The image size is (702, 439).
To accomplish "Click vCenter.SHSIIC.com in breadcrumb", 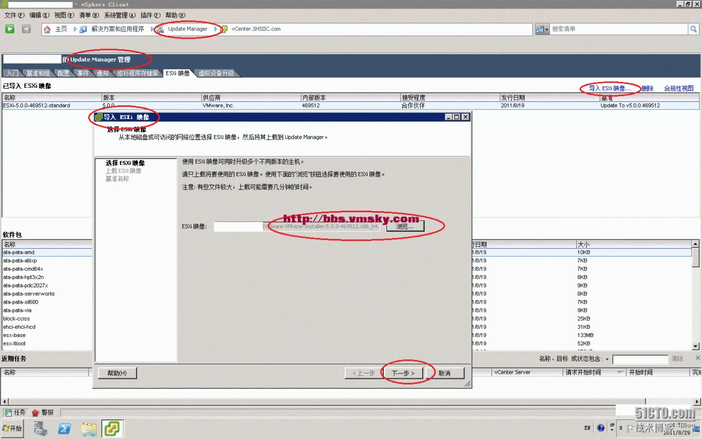I will click(256, 29).
